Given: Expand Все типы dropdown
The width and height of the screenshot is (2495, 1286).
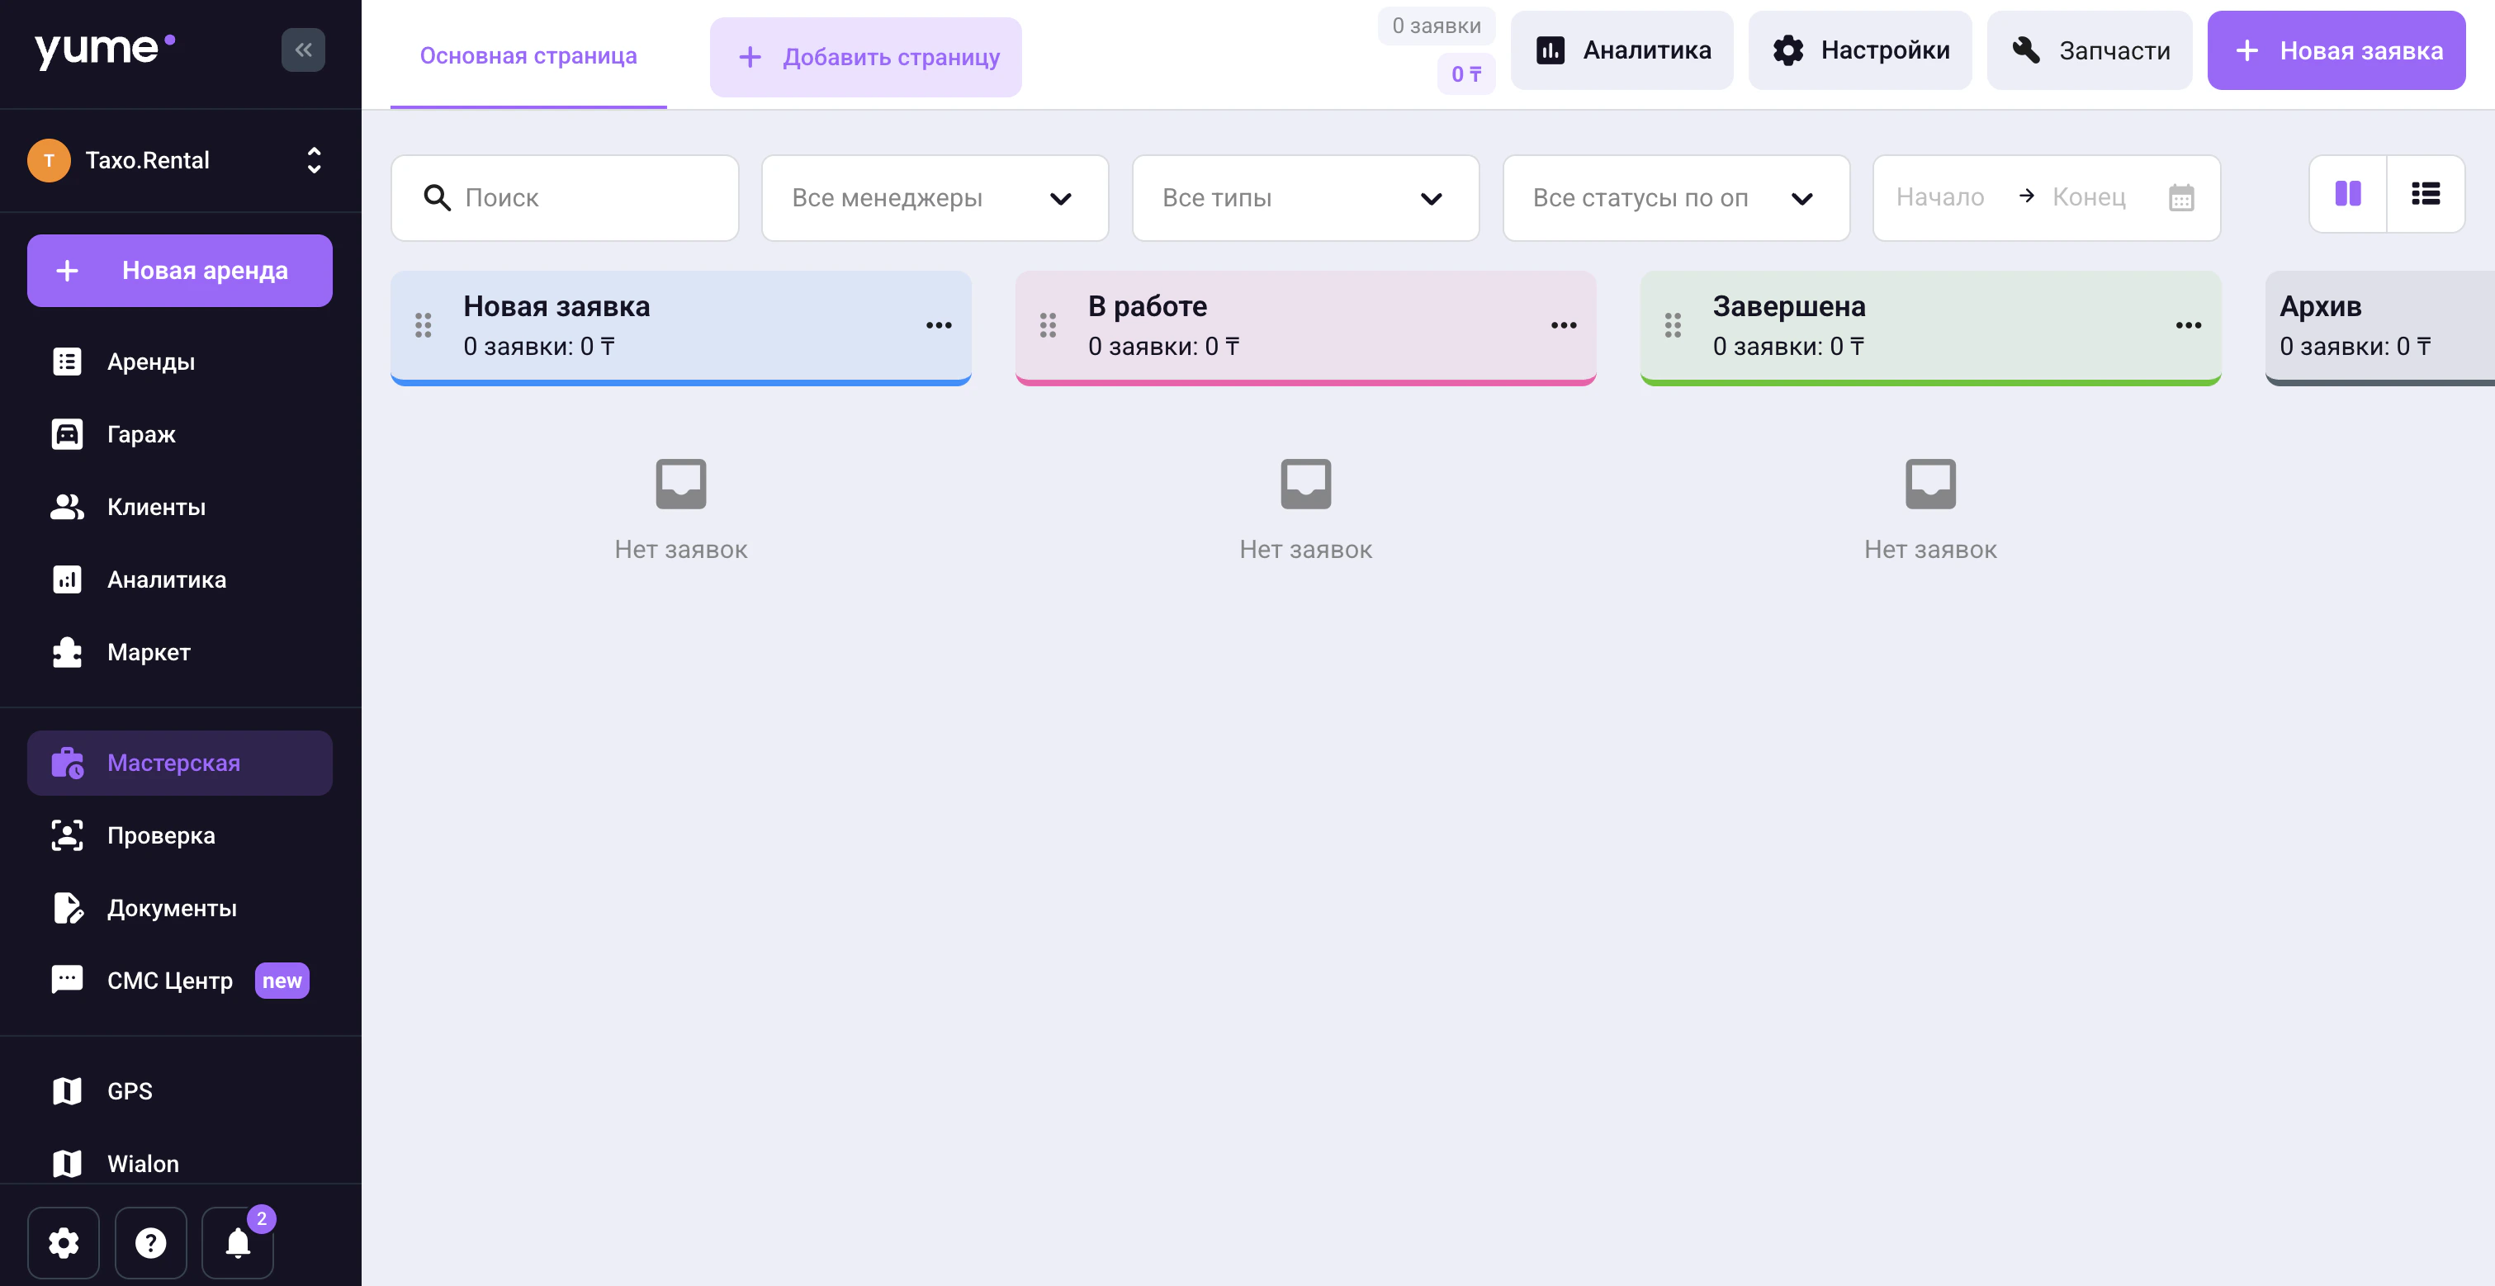Looking at the screenshot, I should [x=1304, y=197].
